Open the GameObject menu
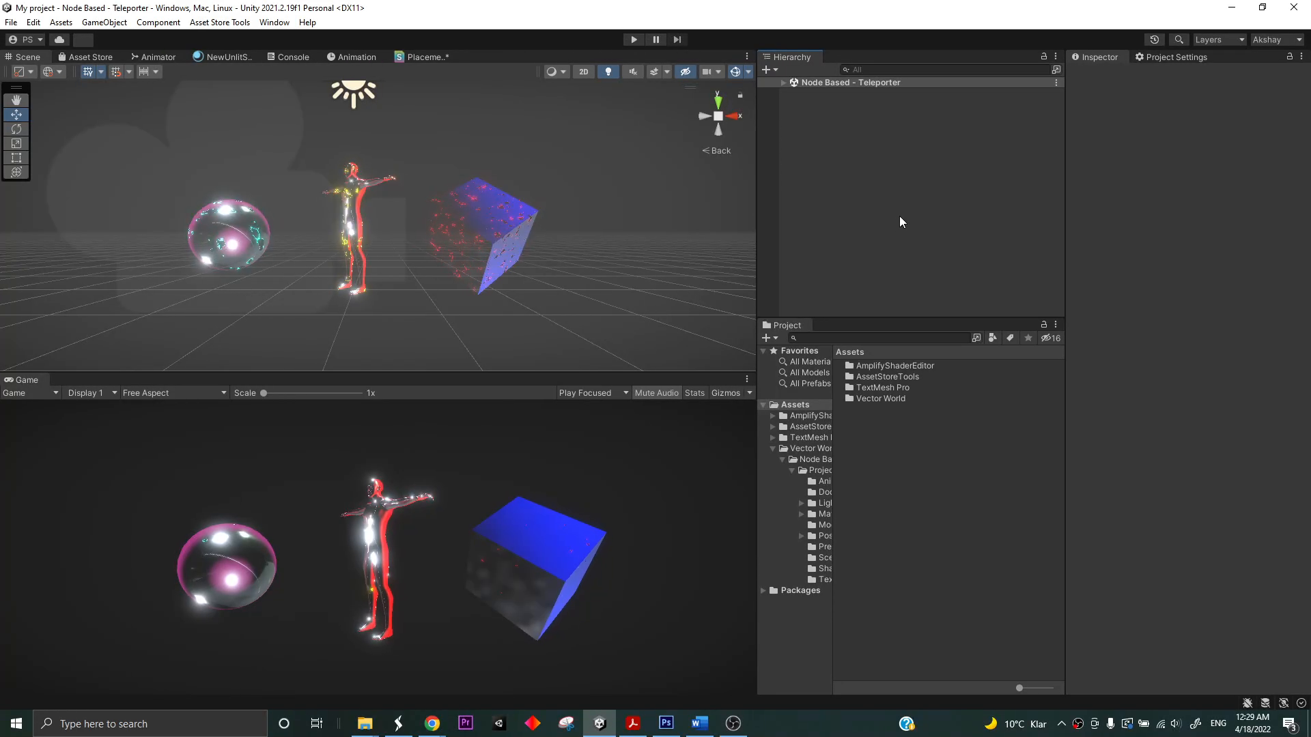Image resolution: width=1311 pixels, height=737 pixels. tap(104, 23)
